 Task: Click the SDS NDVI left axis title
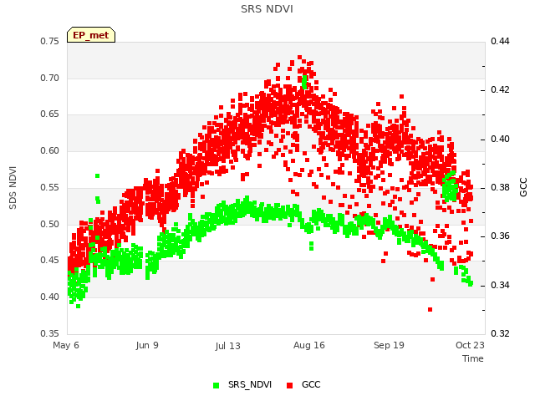point(13,187)
